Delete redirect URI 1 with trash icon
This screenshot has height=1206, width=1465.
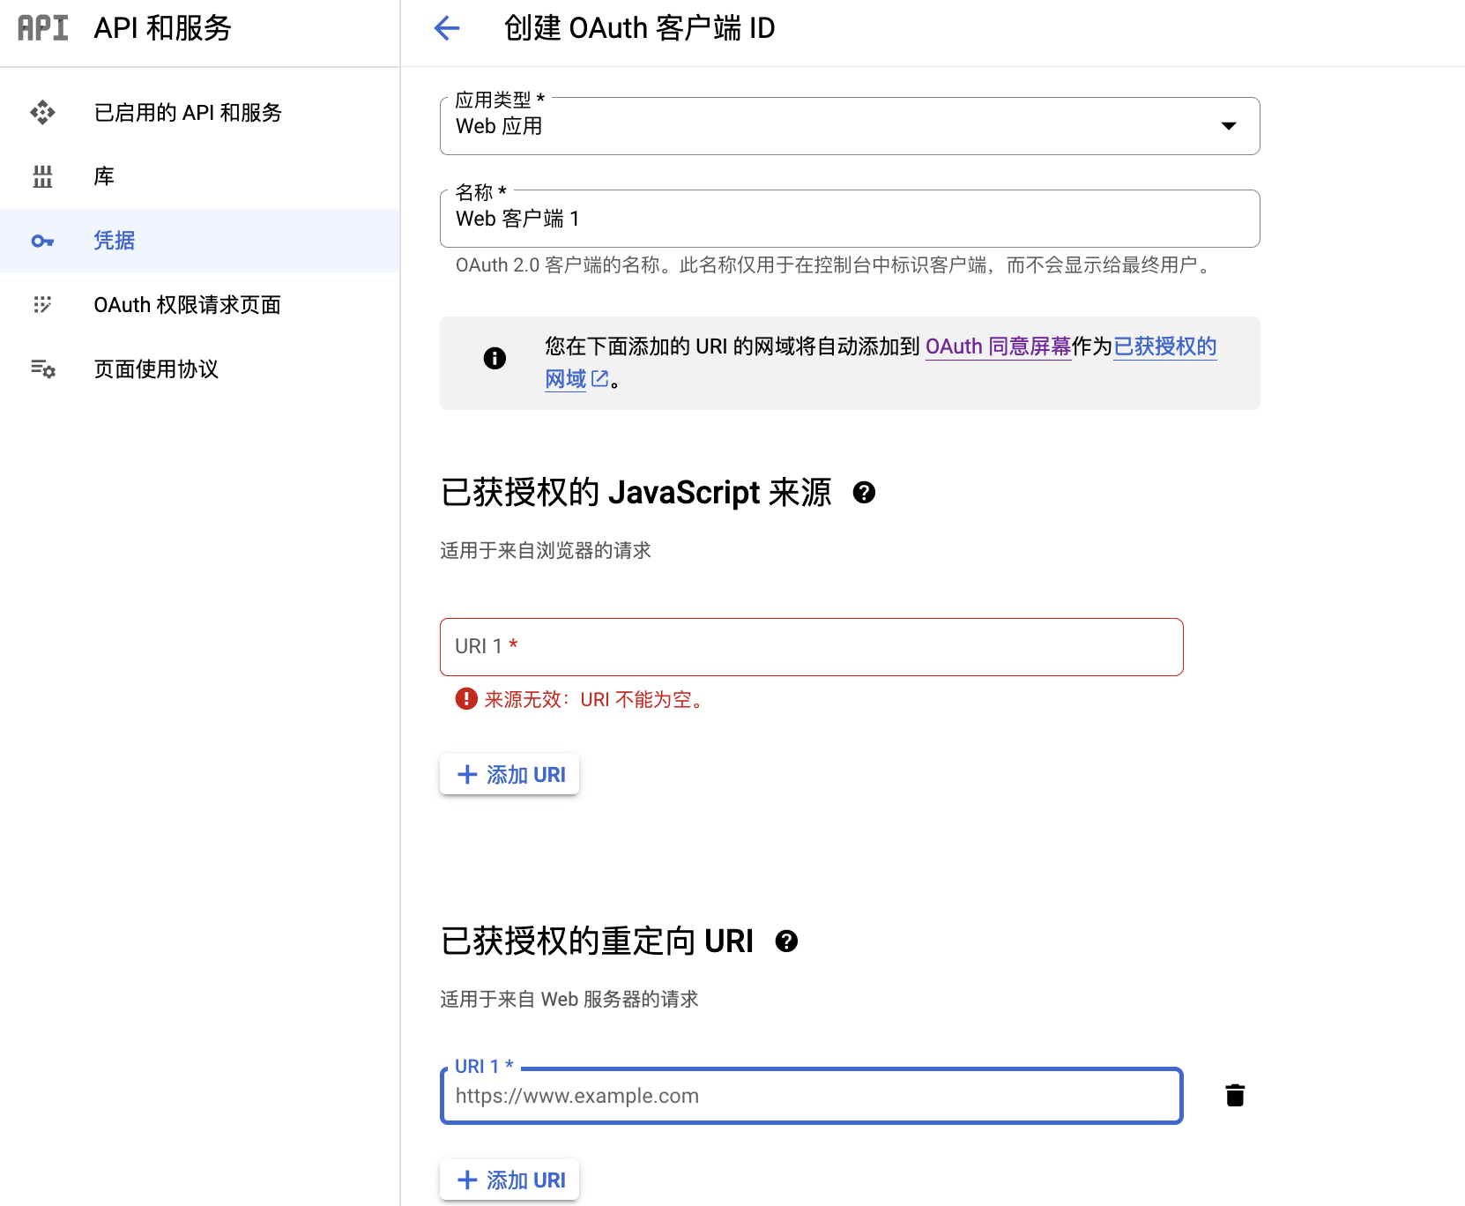click(x=1235, y=1096)
